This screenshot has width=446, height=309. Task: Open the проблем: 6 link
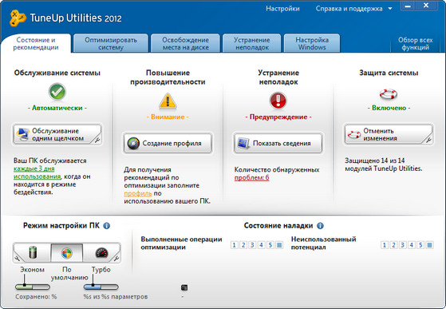click(252, 178)
